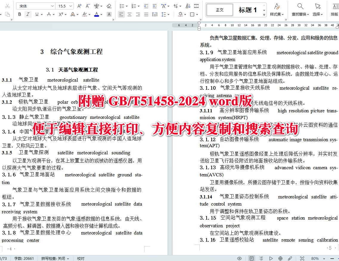This screenshot has width=339, height=261.
Task: Toggle eye protection mode in status bar
Action: click(239, 258)
